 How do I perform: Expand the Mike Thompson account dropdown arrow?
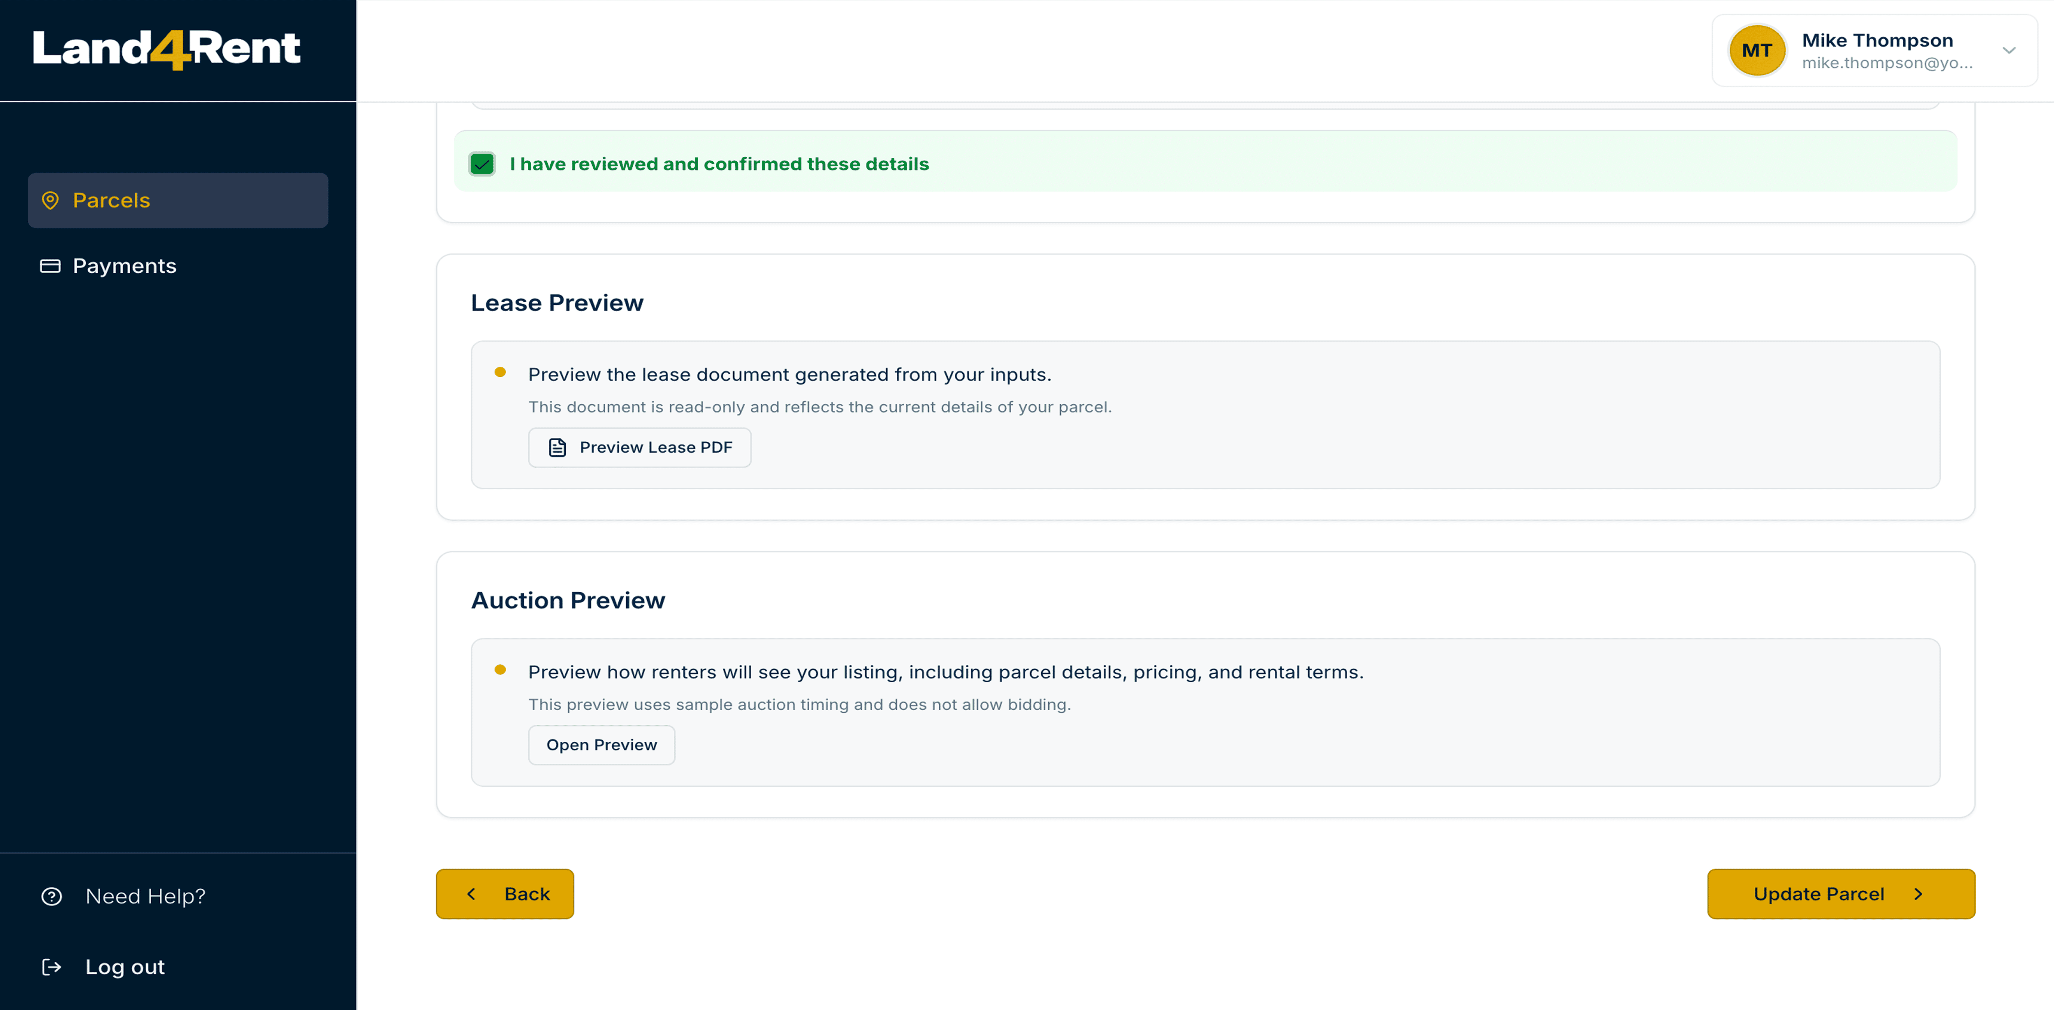(x=2009, y=50)
